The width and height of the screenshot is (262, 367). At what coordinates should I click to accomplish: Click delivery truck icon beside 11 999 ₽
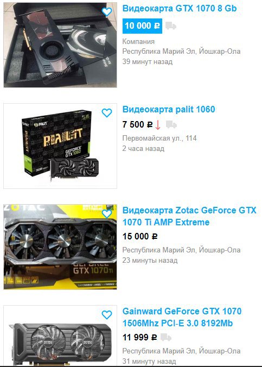tap(165, 337)
